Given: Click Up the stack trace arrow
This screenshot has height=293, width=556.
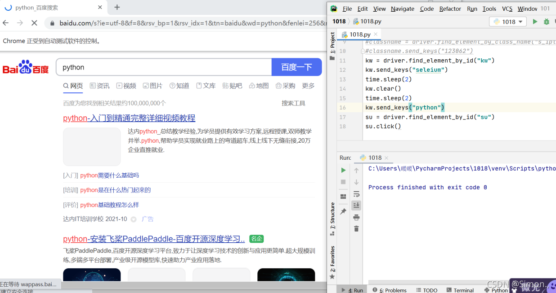Looking at the screenshot, I should click(356, 171).
